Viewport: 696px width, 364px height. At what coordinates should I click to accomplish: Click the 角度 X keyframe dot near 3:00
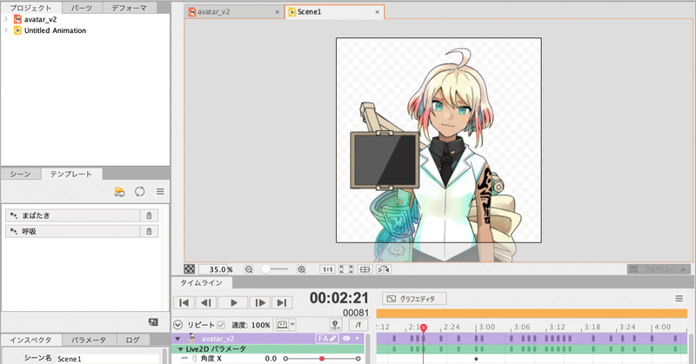click(x=476, y=359)
